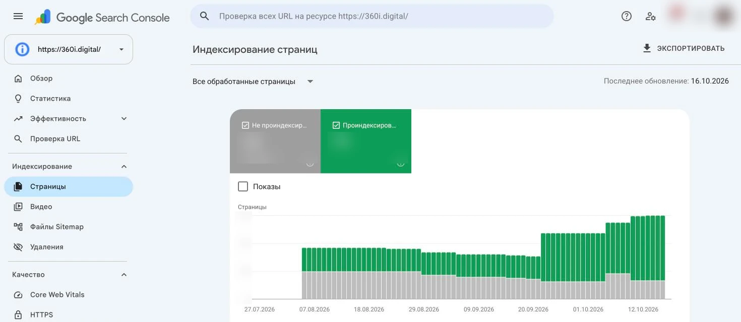Click the Проверка URL magnifier icon
Screen dimensions: 741x322
[x=18, y=139]
